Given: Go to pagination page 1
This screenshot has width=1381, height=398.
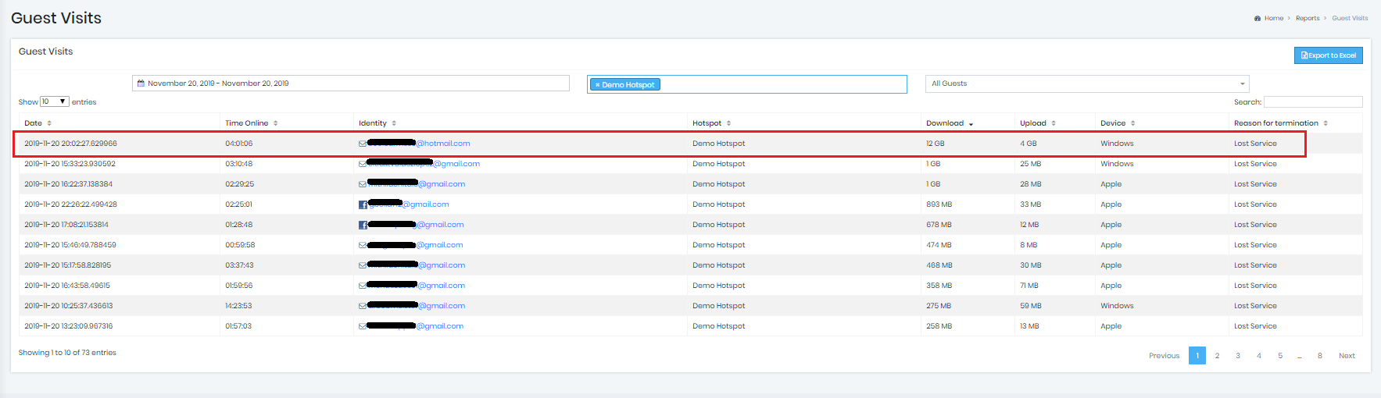Looking at the screenshot, I should point(1197,356).
